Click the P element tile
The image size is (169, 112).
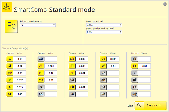[10, 80]
